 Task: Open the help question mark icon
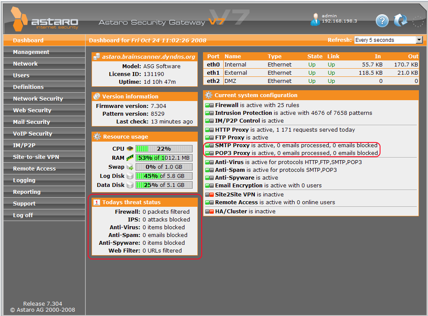pos(382,21)
